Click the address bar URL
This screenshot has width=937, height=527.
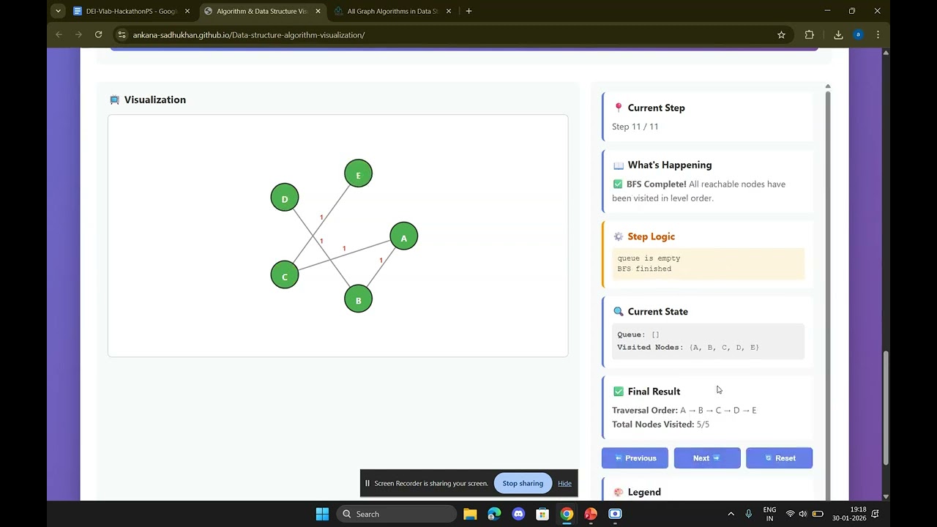(x=249, y=34)
